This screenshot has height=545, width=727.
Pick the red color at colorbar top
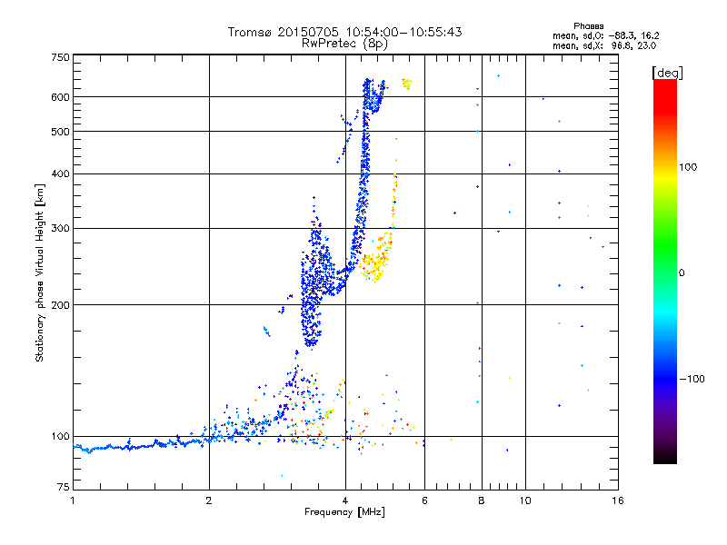[664, 84]
